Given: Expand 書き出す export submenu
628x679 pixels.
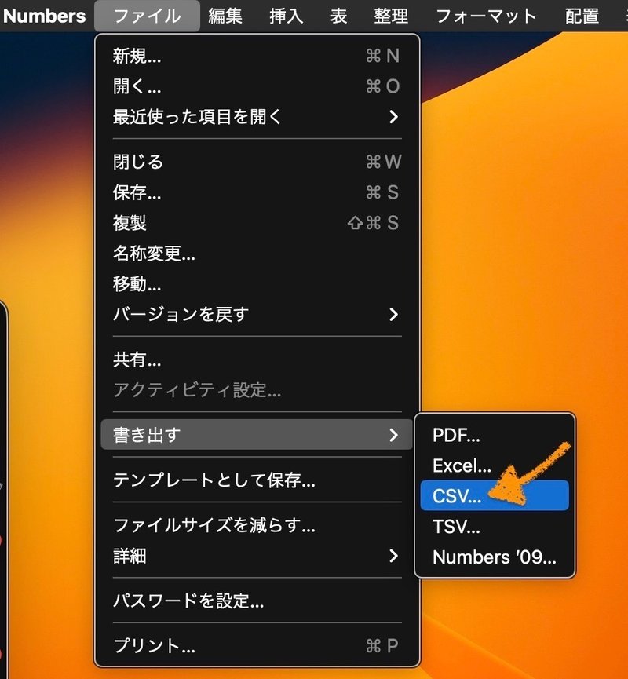Looking at the screenshot, I should 257,434.
